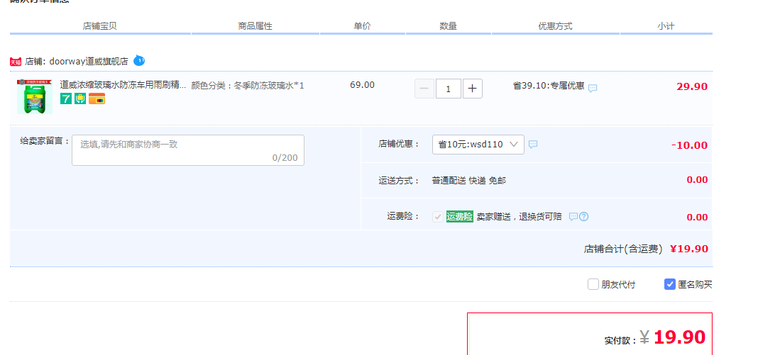The width and height of the screenshot is (758, 355).
Task: Click the green 运费险 label badge
Action: [x=459, y=217]
